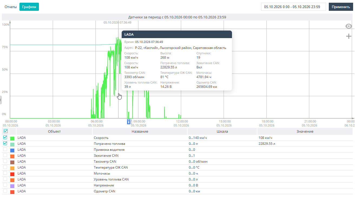Click the chart title Датчики за период
Viewport: 355px width, 204px height.
[177, 17]
